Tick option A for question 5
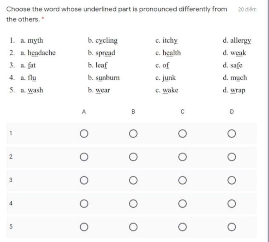Image resolution: width=269 pixels, height=242 pixels. coord(84,227)
